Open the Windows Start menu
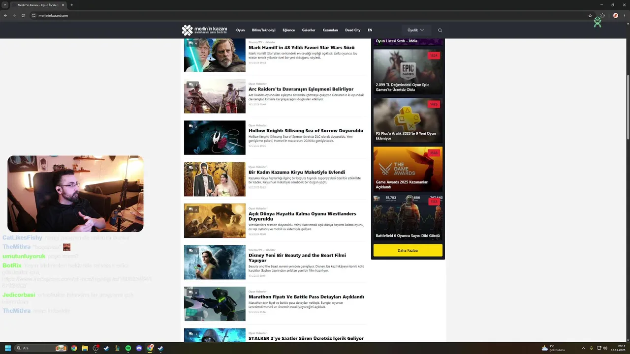The width and height of the screenshot is (630, 354). click(x=8, y=348)
